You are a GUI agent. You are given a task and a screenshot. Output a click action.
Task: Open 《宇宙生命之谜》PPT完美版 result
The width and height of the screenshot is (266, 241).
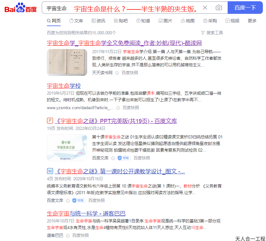(x=116, y=121)
